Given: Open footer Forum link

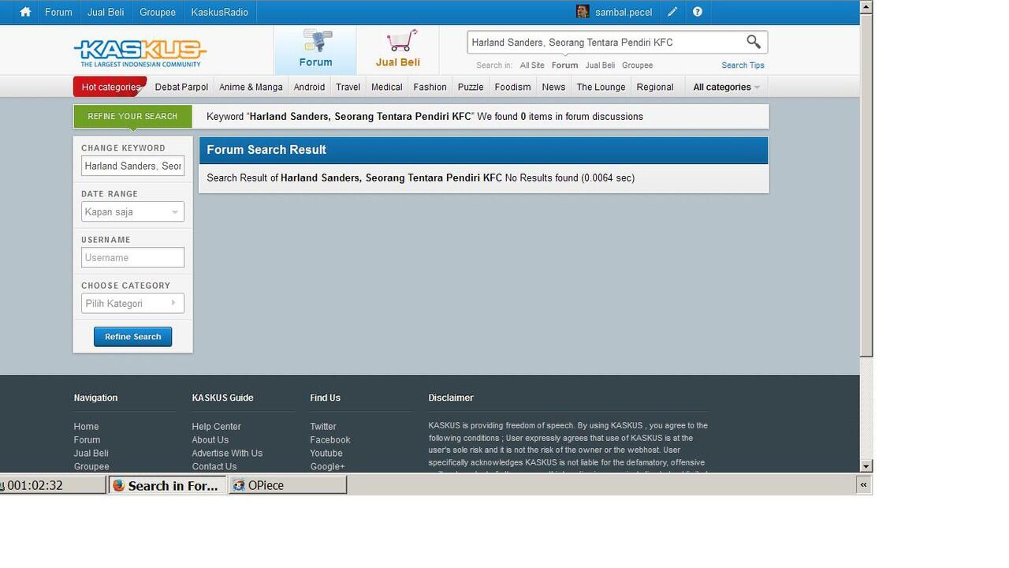Looking at the screenshot, I should [87, 440].
